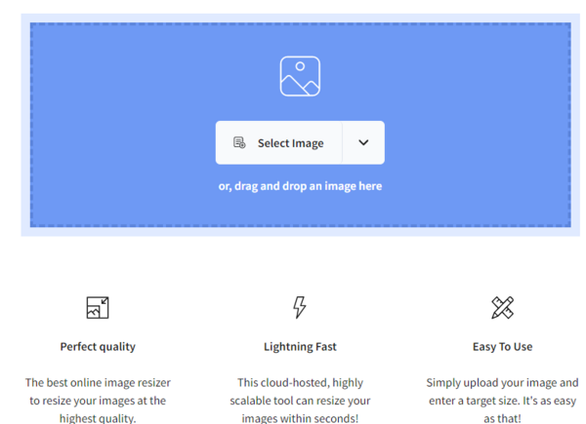
Task: Click the 'Easy To Use' heading
Action: pyautogui.click(x=502, y=347)
